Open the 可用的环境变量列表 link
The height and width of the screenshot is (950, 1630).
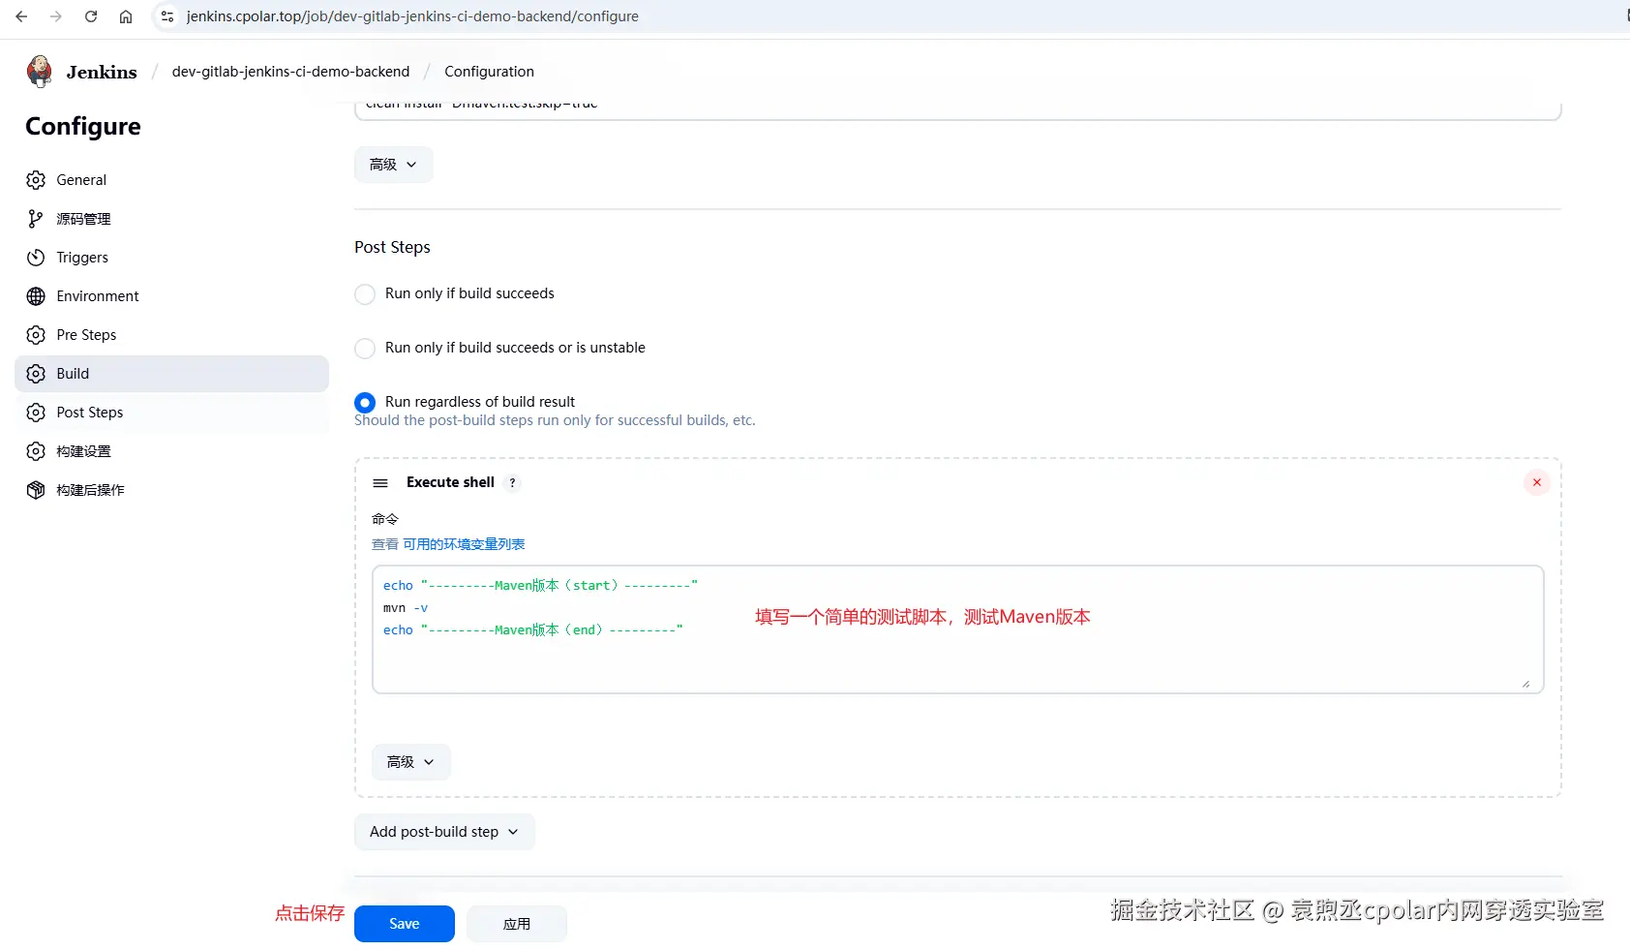[x=464, y=544]
